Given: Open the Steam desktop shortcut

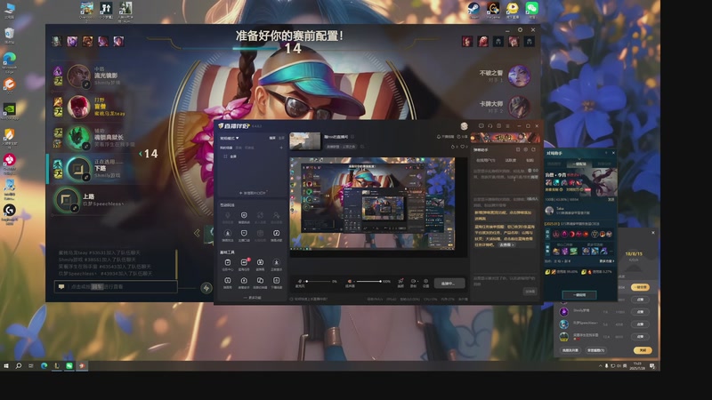Looking at the screenshot, I should (473, 9).
